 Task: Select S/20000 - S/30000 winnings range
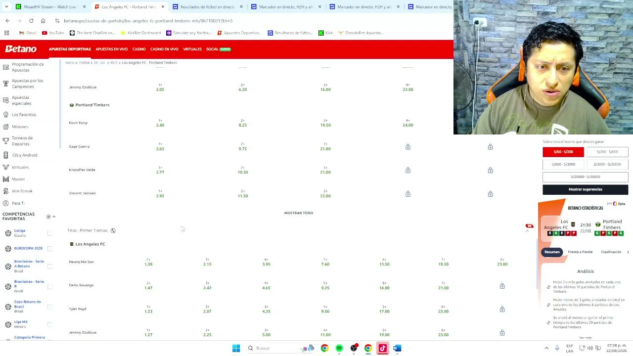(x=586, y=177)
